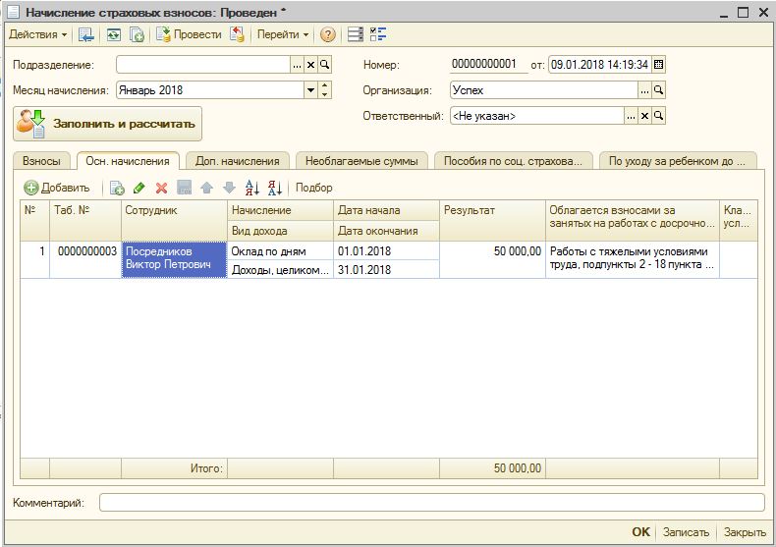Switch to the Взносы tab

click(x=41, y=161)
